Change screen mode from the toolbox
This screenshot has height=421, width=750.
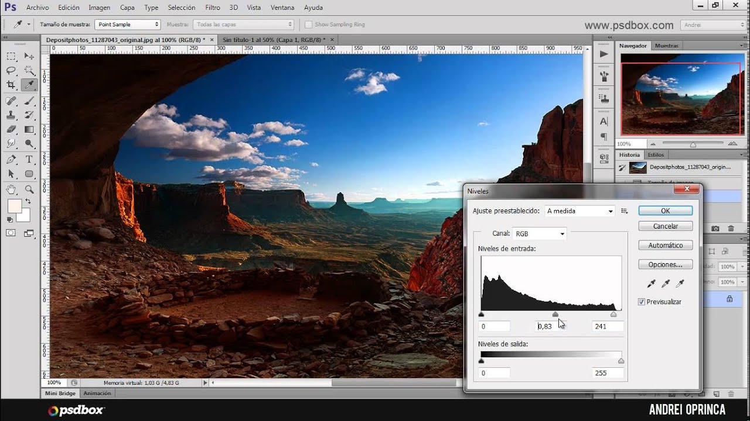point(29,233)
